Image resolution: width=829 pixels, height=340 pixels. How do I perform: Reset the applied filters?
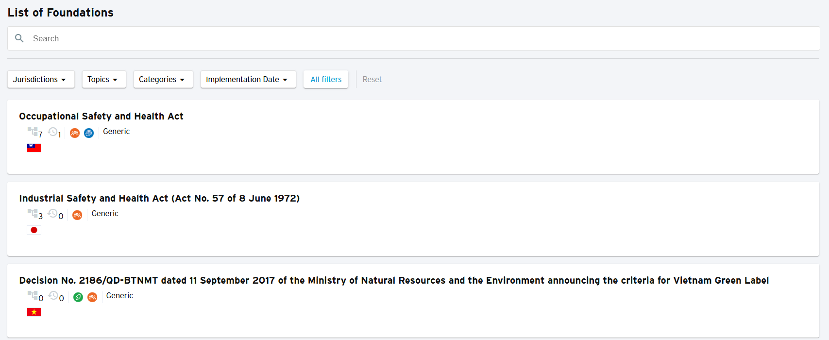pyautogui.click(x=372, y=79)
